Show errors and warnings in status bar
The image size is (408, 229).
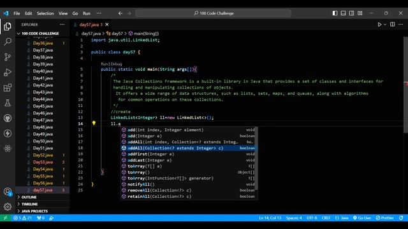(22, 218)
